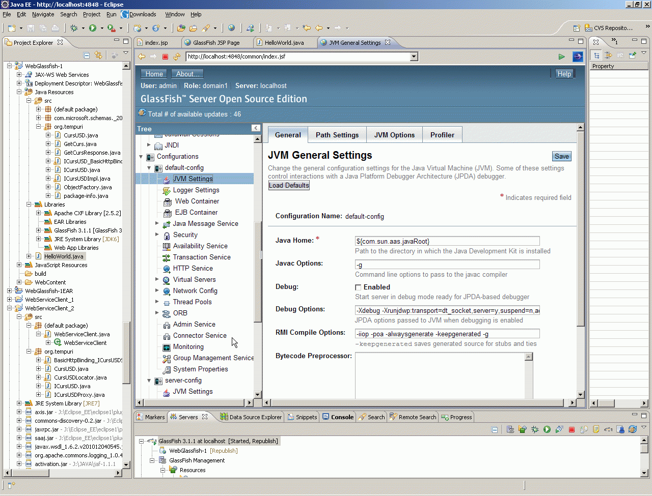Click the GlassFish fish icon in Servers toolbar
652x496 pixels.
click(x=608, y=429)
